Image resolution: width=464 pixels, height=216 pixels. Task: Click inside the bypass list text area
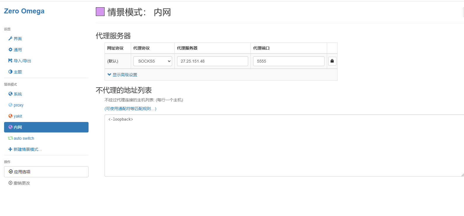[x=284, y=146]
